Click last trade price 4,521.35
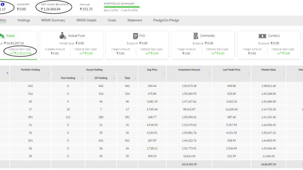Viewport: 303px width, 170px height. (231, 133)
